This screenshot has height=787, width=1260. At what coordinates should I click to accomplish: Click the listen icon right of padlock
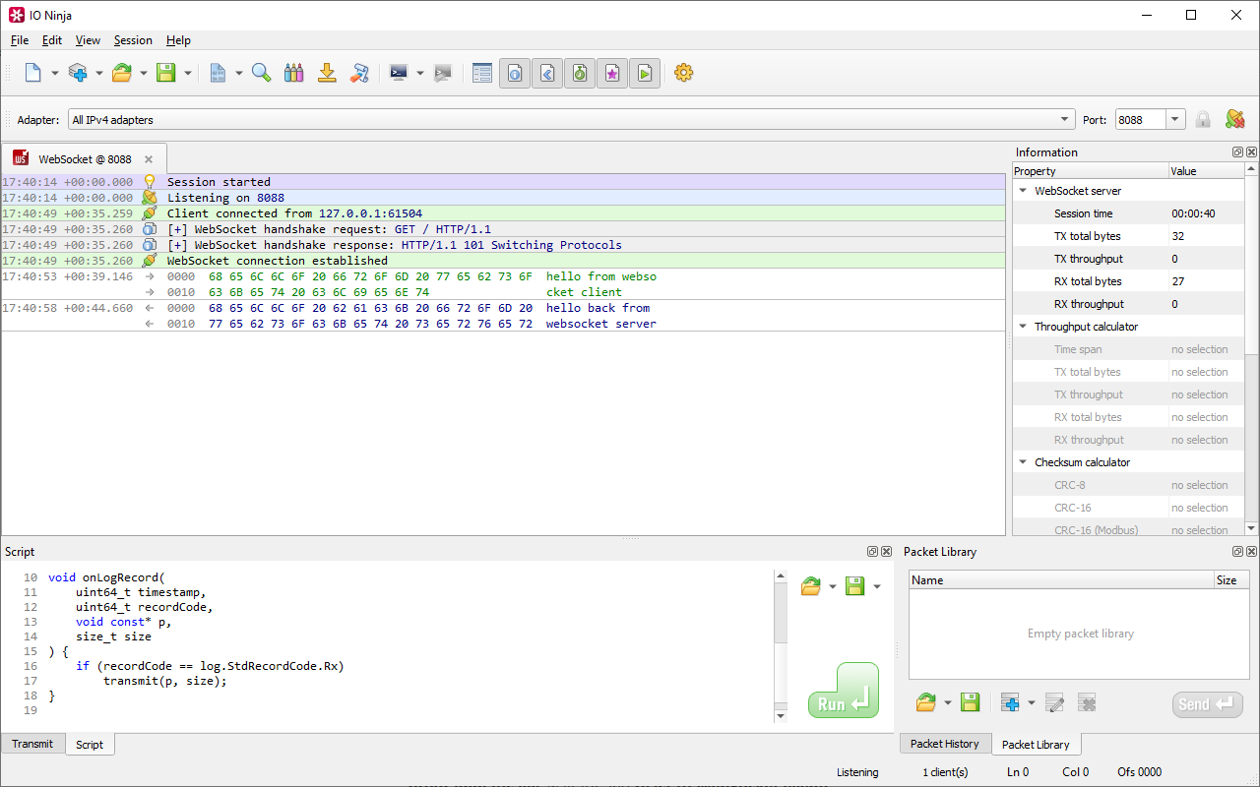coord(1235,120)
